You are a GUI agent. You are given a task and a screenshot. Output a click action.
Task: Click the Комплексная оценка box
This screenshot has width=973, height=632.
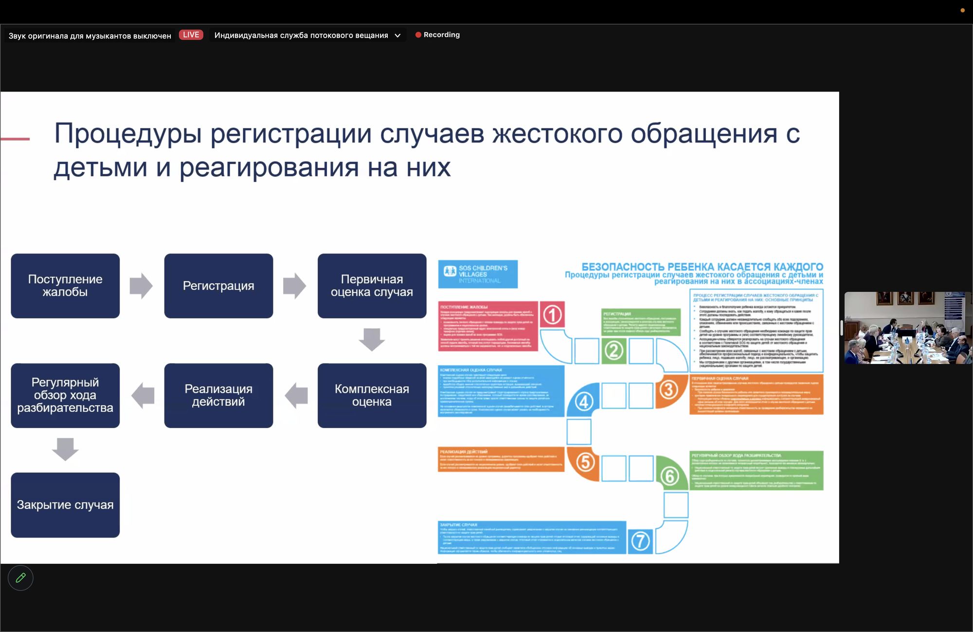[372, 395]
